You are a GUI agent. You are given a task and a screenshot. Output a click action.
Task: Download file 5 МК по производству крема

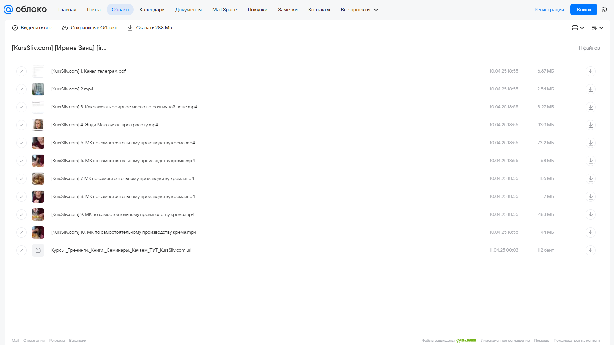(590, 143)
